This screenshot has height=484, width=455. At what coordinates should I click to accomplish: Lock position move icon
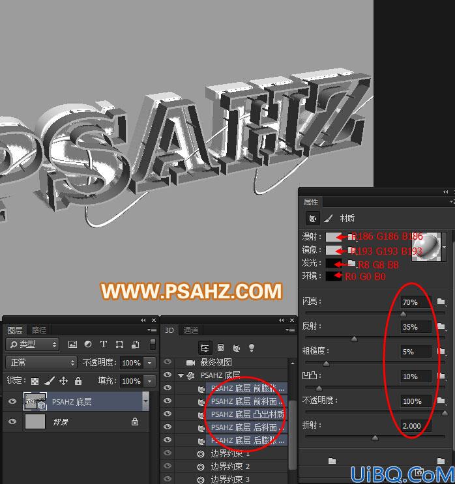(63, 381)
